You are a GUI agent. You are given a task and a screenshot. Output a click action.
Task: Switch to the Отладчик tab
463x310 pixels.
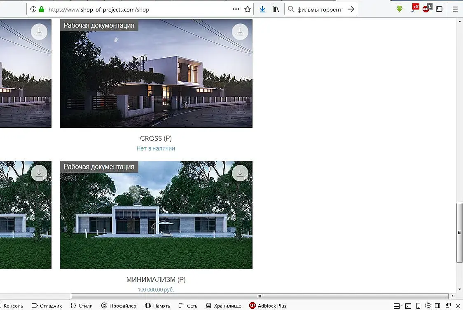click(x=47, y=305)
